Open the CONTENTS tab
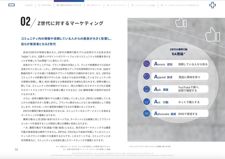Viewport: 225px width, 159px height. pos(29,5)
